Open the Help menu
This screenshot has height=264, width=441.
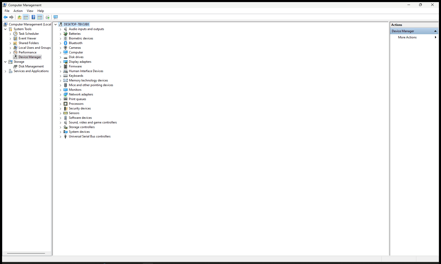(x=41, y=11)
